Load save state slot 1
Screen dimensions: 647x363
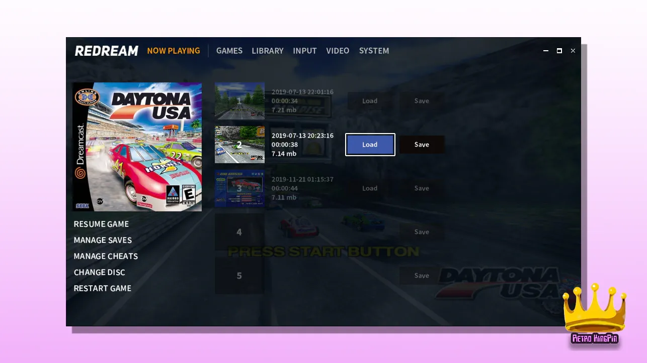(370, 101)
